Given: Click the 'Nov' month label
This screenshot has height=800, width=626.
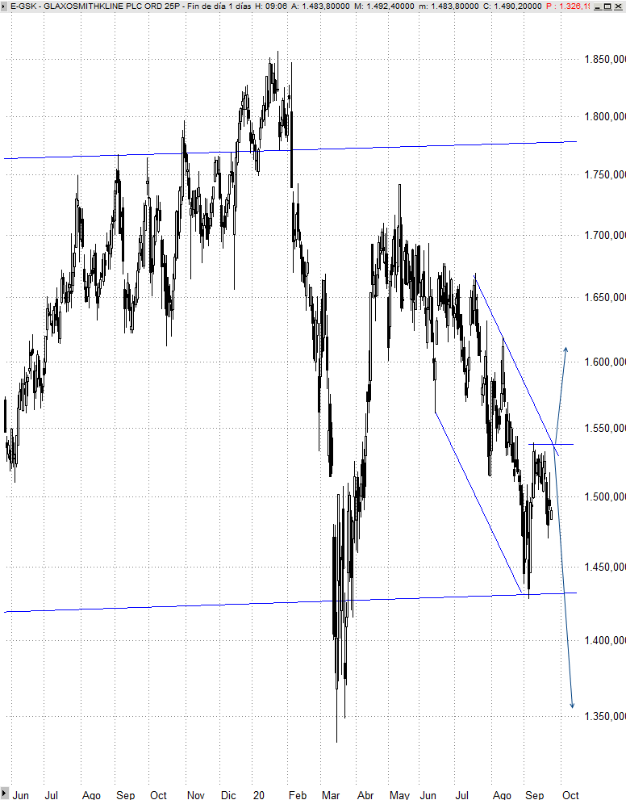Looking at the screenshot, I should point(195,794).
